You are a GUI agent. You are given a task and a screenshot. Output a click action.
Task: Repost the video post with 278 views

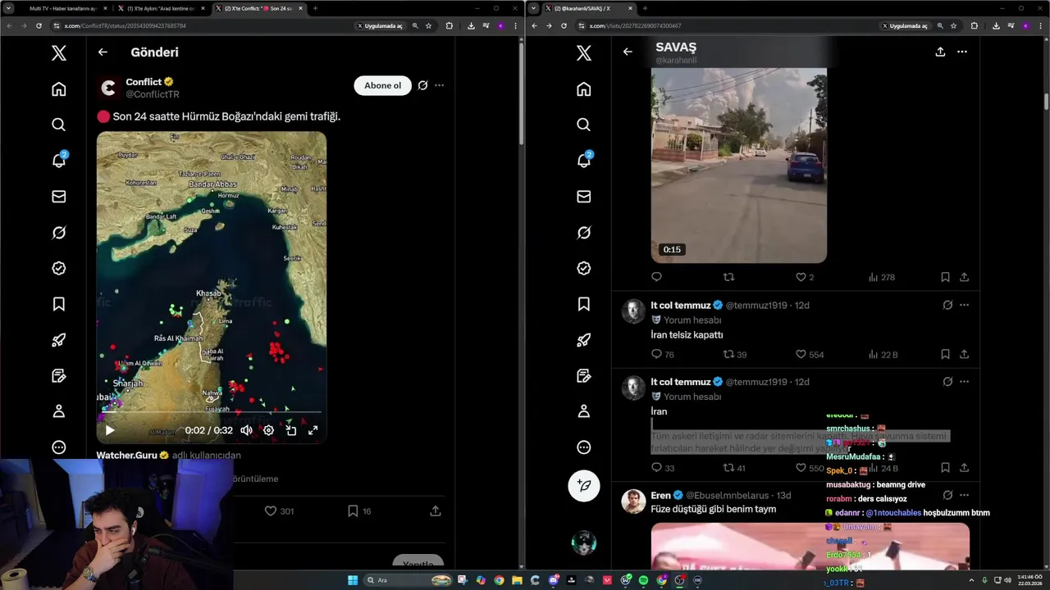[x=728, y=277]
